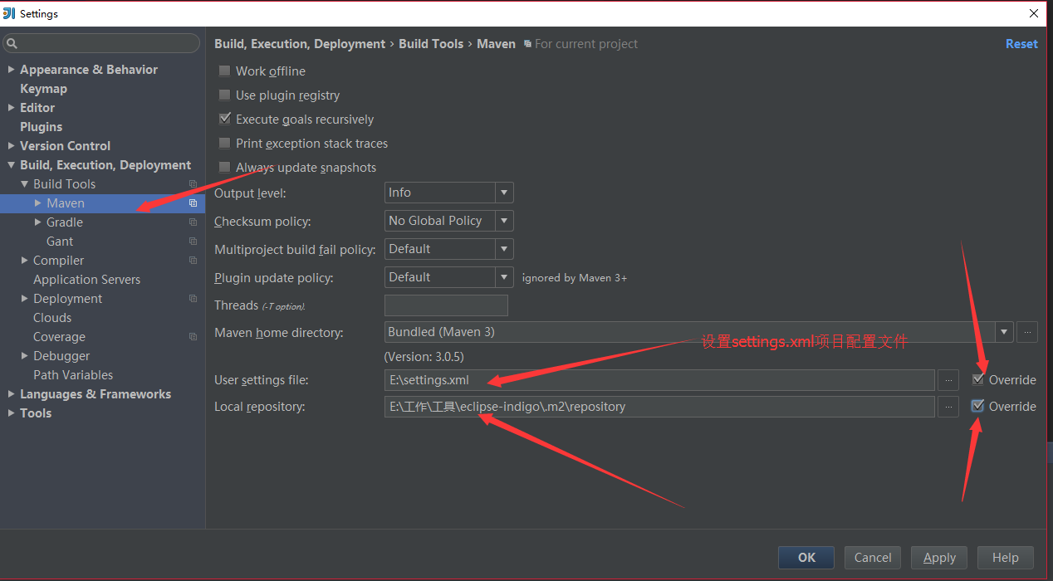
Task: Open the Maven home directory dropdown arrow
Action: tap(1004, 332)
